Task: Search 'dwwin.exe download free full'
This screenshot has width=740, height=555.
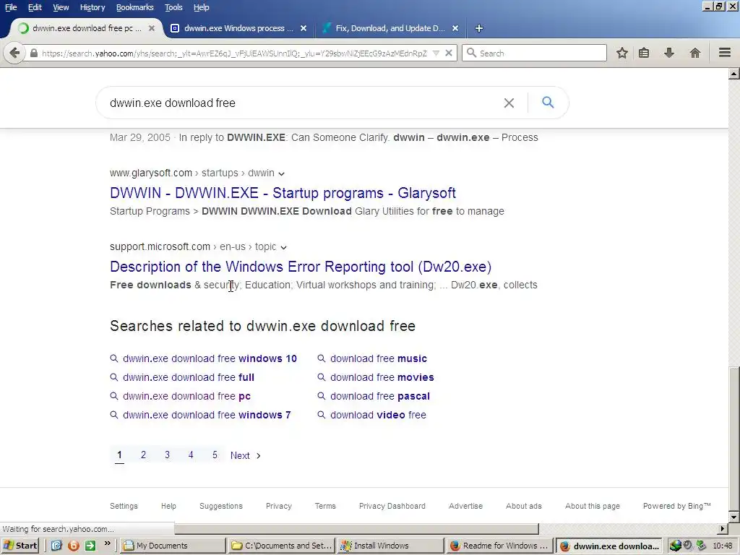Action: click(x=189, y=377)
